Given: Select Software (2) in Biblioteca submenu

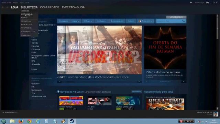Looking at the screenshot, I should click(x=27, y=14).
